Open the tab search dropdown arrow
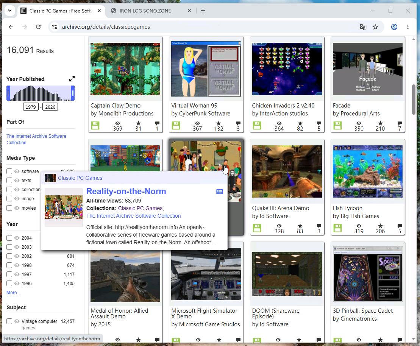Screen dimensions: 420x346 (x=10, y=11)
